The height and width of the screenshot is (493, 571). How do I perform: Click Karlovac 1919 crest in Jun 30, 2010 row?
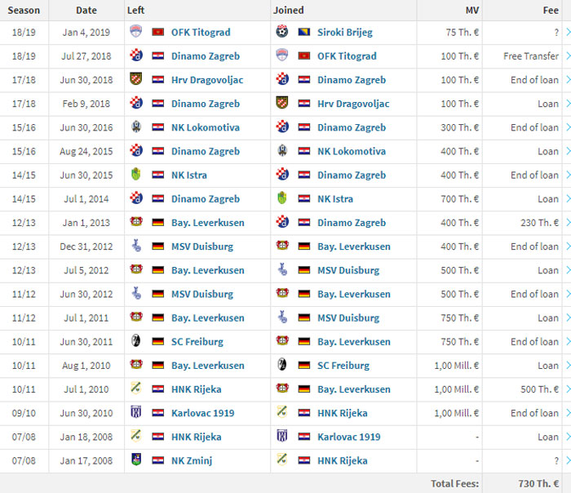pyautogui.click(x=136, y=412)
